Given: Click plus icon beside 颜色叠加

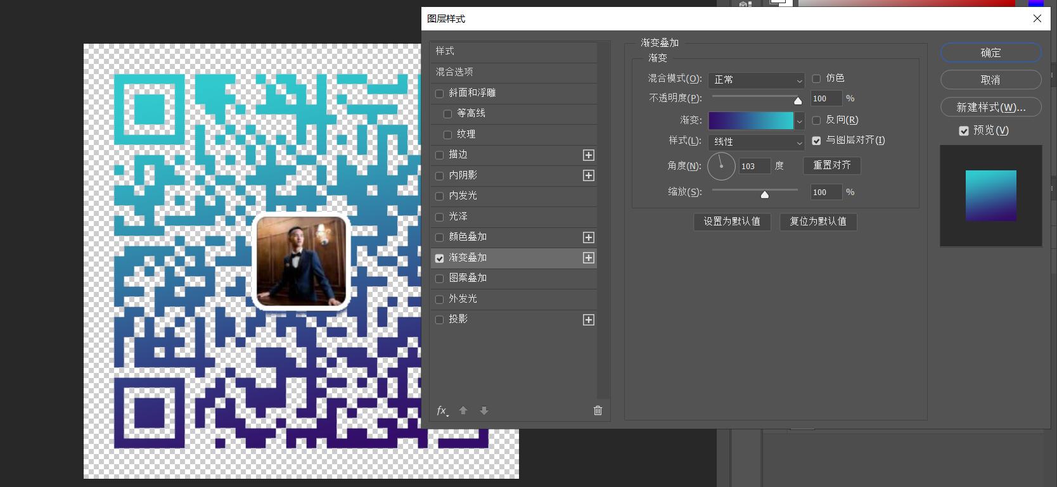Looking at the screenshot, I should 589,237.
